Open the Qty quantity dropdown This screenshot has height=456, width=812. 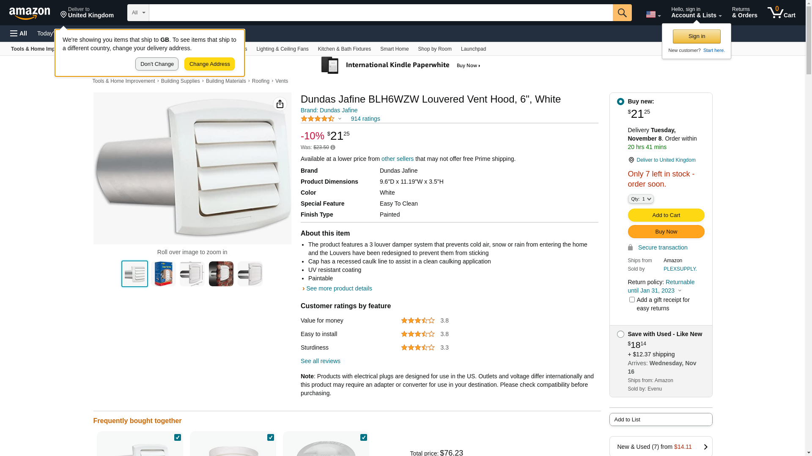point(641,199)
